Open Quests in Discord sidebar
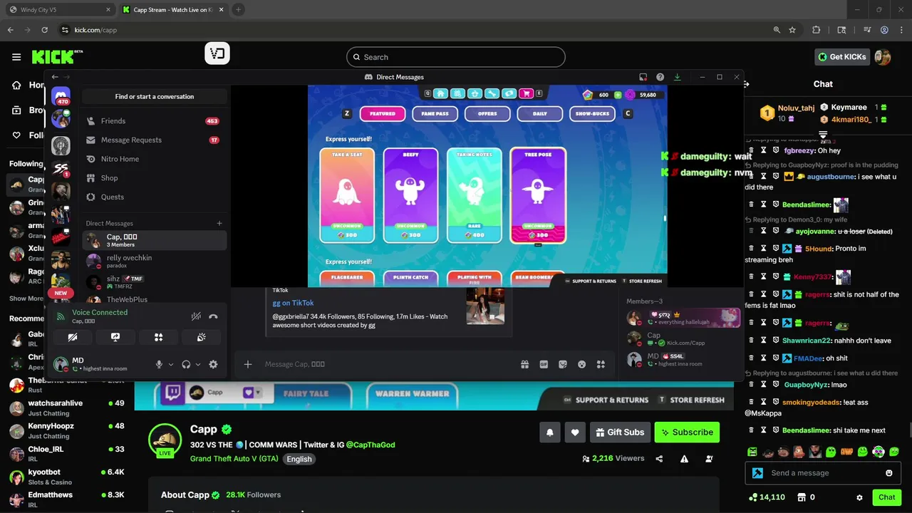Screen dimensions: 912x513 tap(154, 197)
